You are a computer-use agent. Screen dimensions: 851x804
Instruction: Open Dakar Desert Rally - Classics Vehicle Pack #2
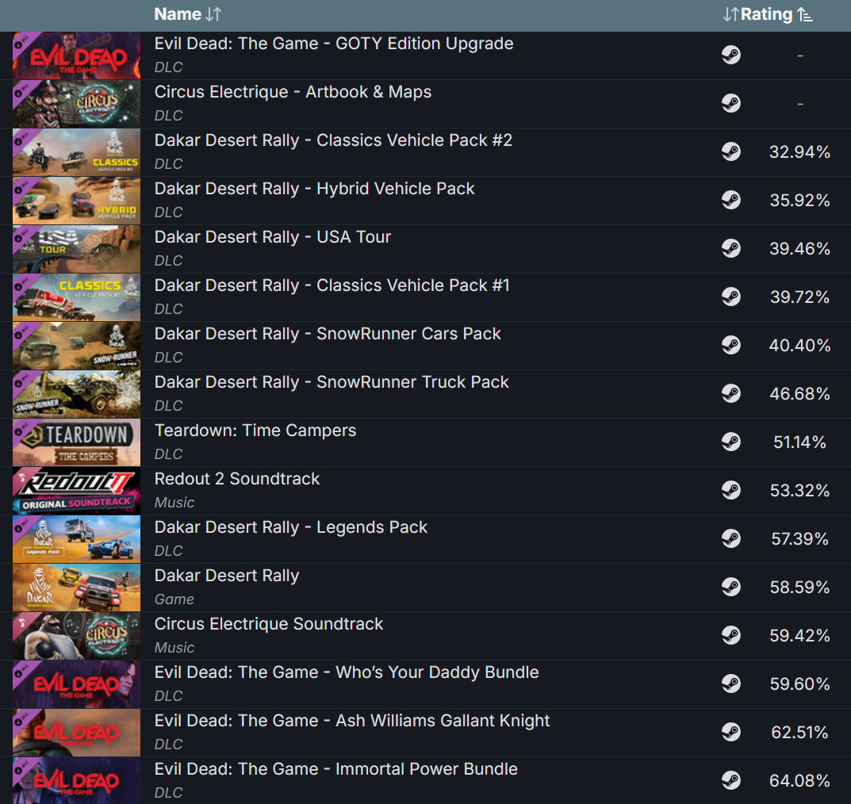pyautogui.click(x=333, y=140)
